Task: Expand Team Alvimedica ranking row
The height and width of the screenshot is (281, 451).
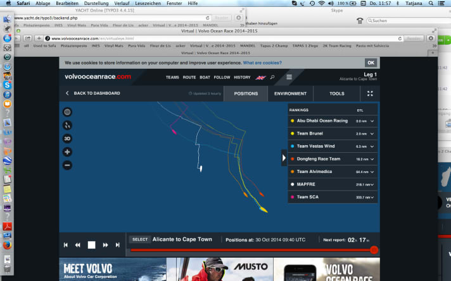Action: (372, 172)
